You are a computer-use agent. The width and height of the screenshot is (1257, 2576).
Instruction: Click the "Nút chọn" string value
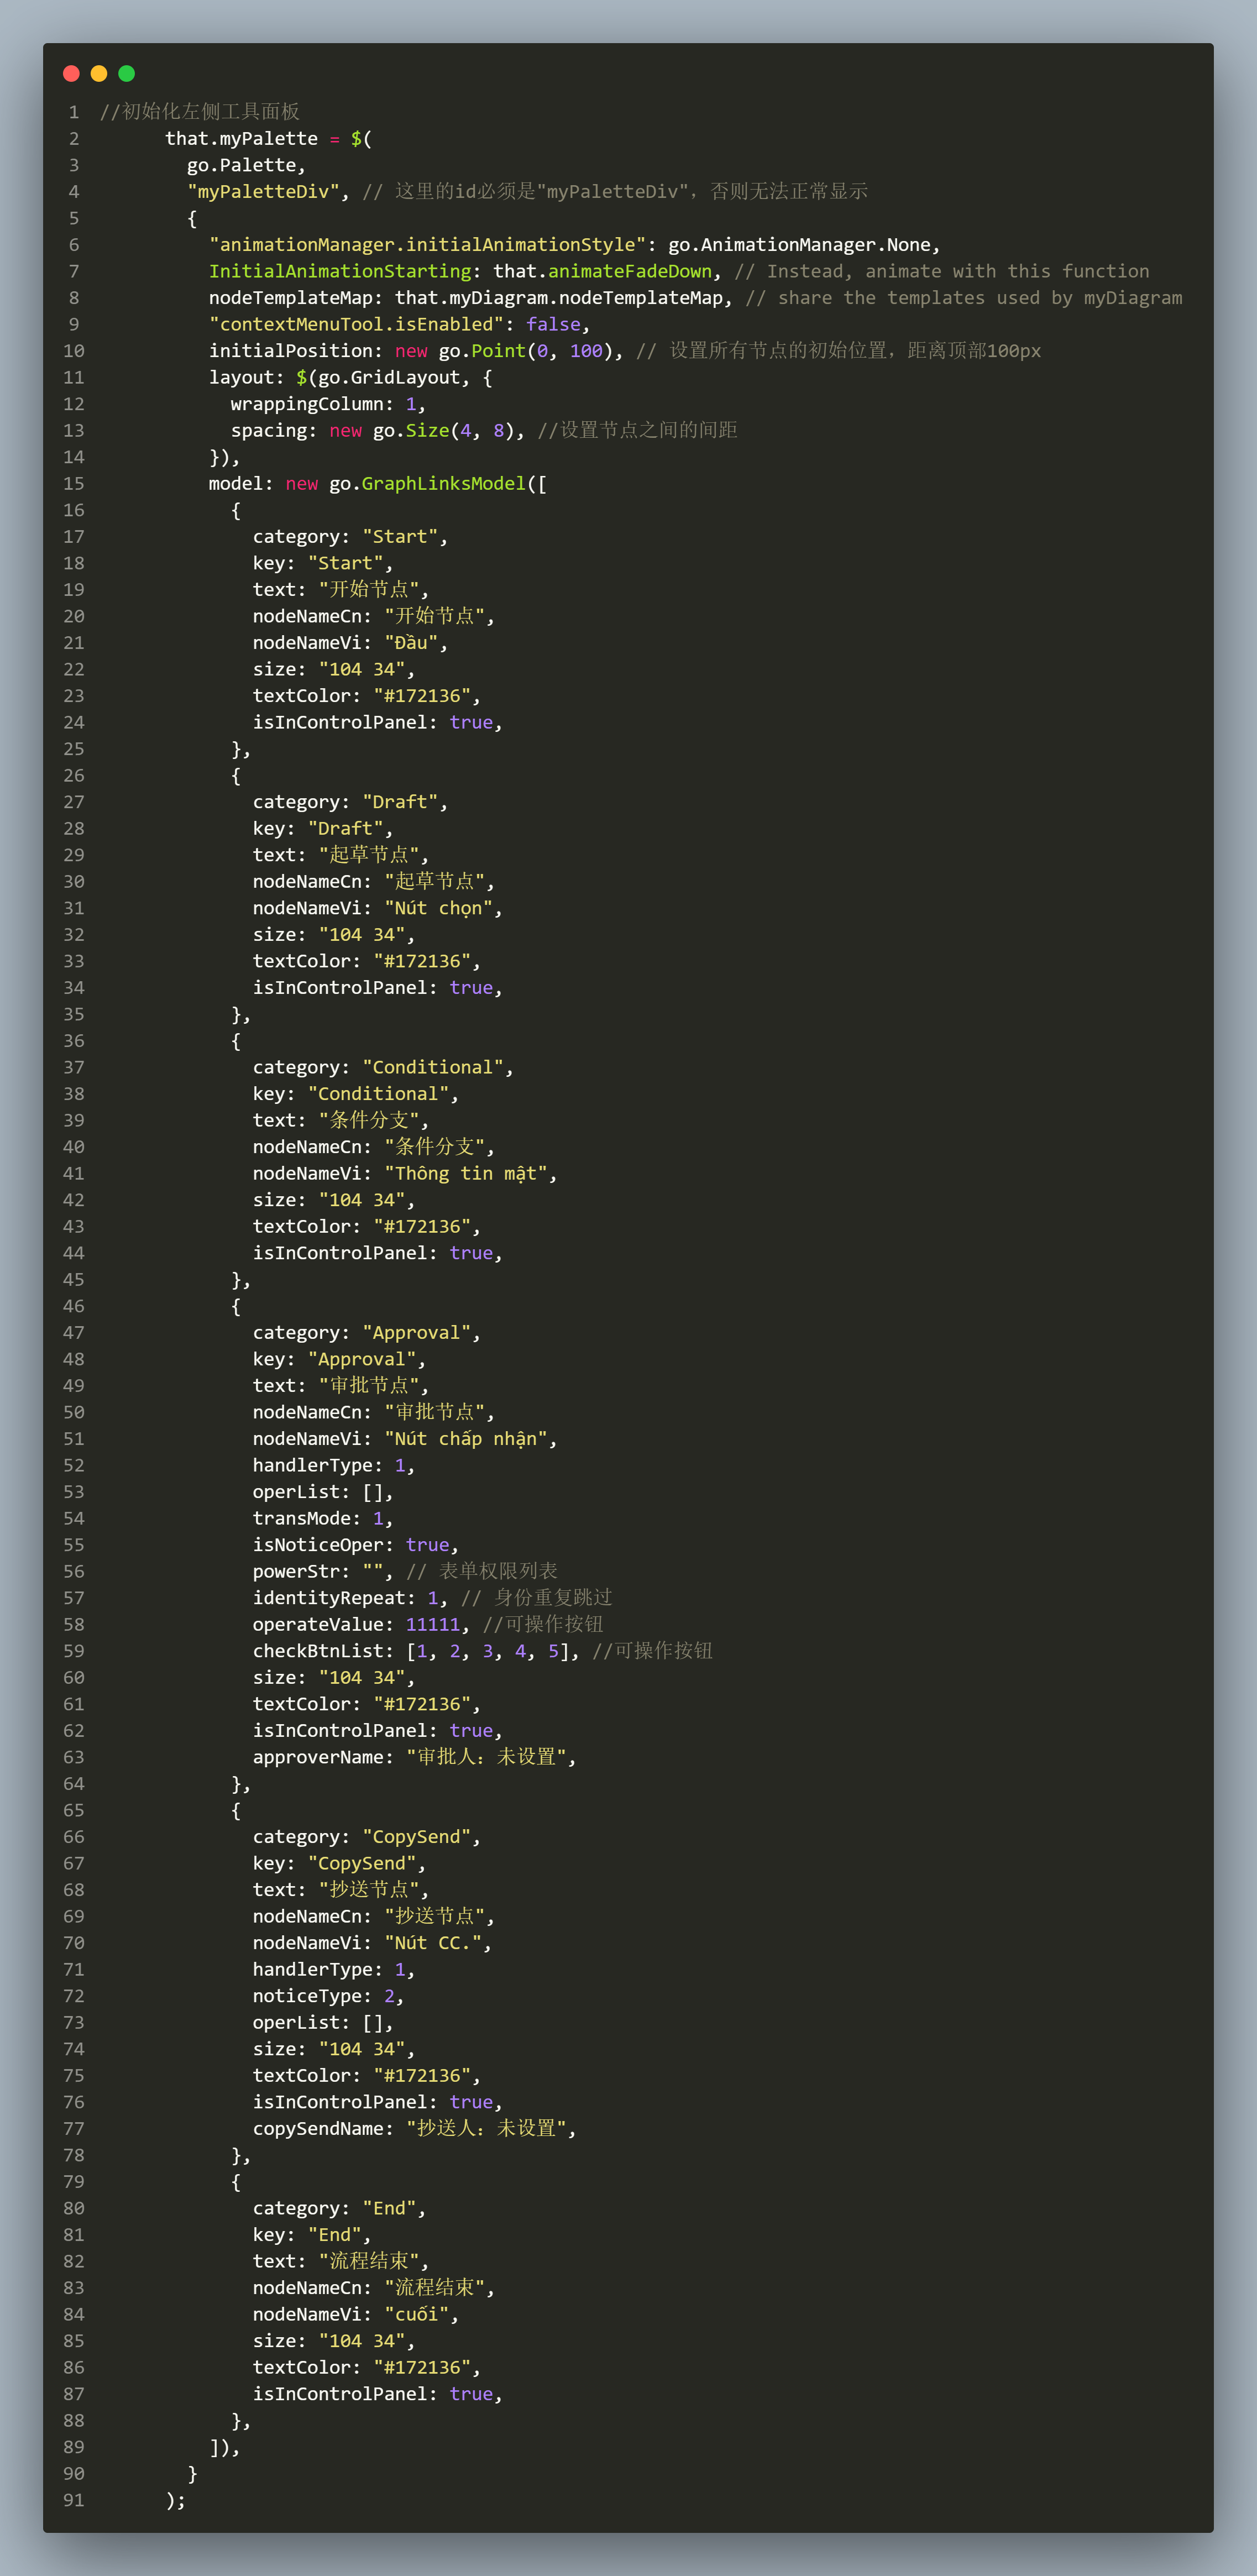(438, 908)
